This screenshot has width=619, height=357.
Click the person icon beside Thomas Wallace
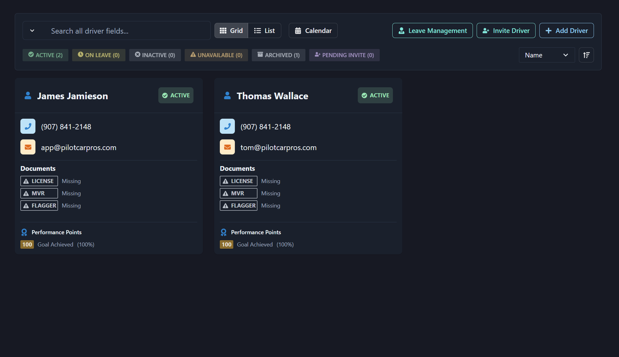click(x=227, y=96)
